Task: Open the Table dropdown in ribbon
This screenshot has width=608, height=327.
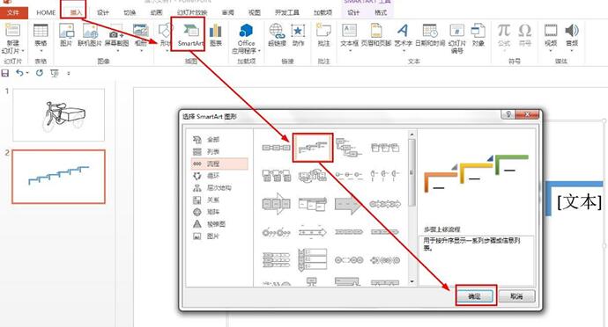Action: (41, 51)
